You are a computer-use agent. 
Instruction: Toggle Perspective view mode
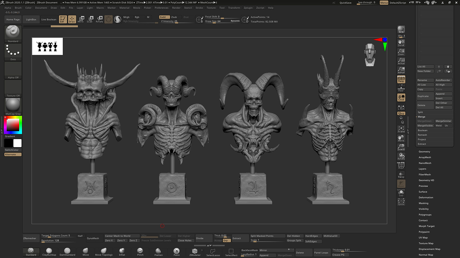(x=401, y=79)
